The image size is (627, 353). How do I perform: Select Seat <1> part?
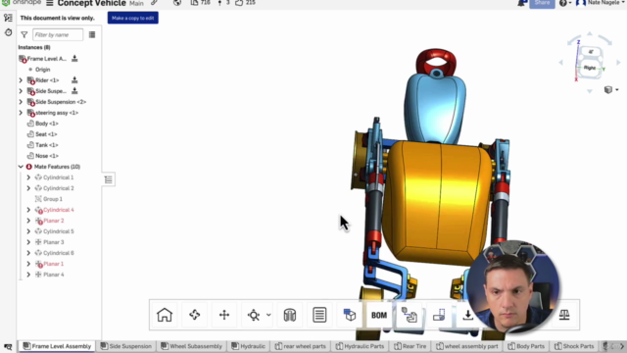(46, 134)
